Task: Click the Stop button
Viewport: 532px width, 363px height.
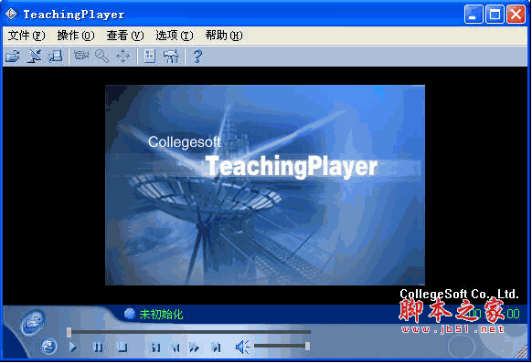Action: coord(122,347)
